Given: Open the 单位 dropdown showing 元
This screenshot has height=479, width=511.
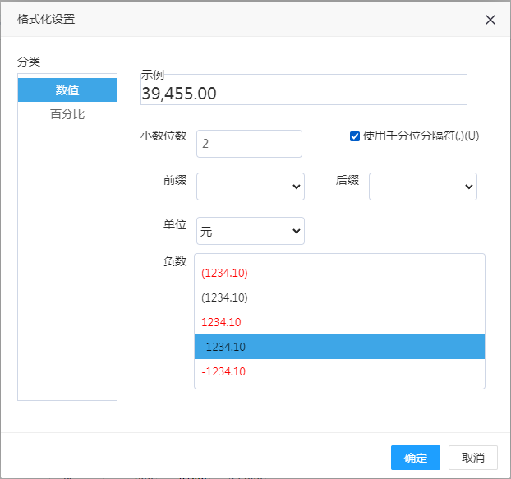Looking at the screenshot, I should (x=250, y=231).
